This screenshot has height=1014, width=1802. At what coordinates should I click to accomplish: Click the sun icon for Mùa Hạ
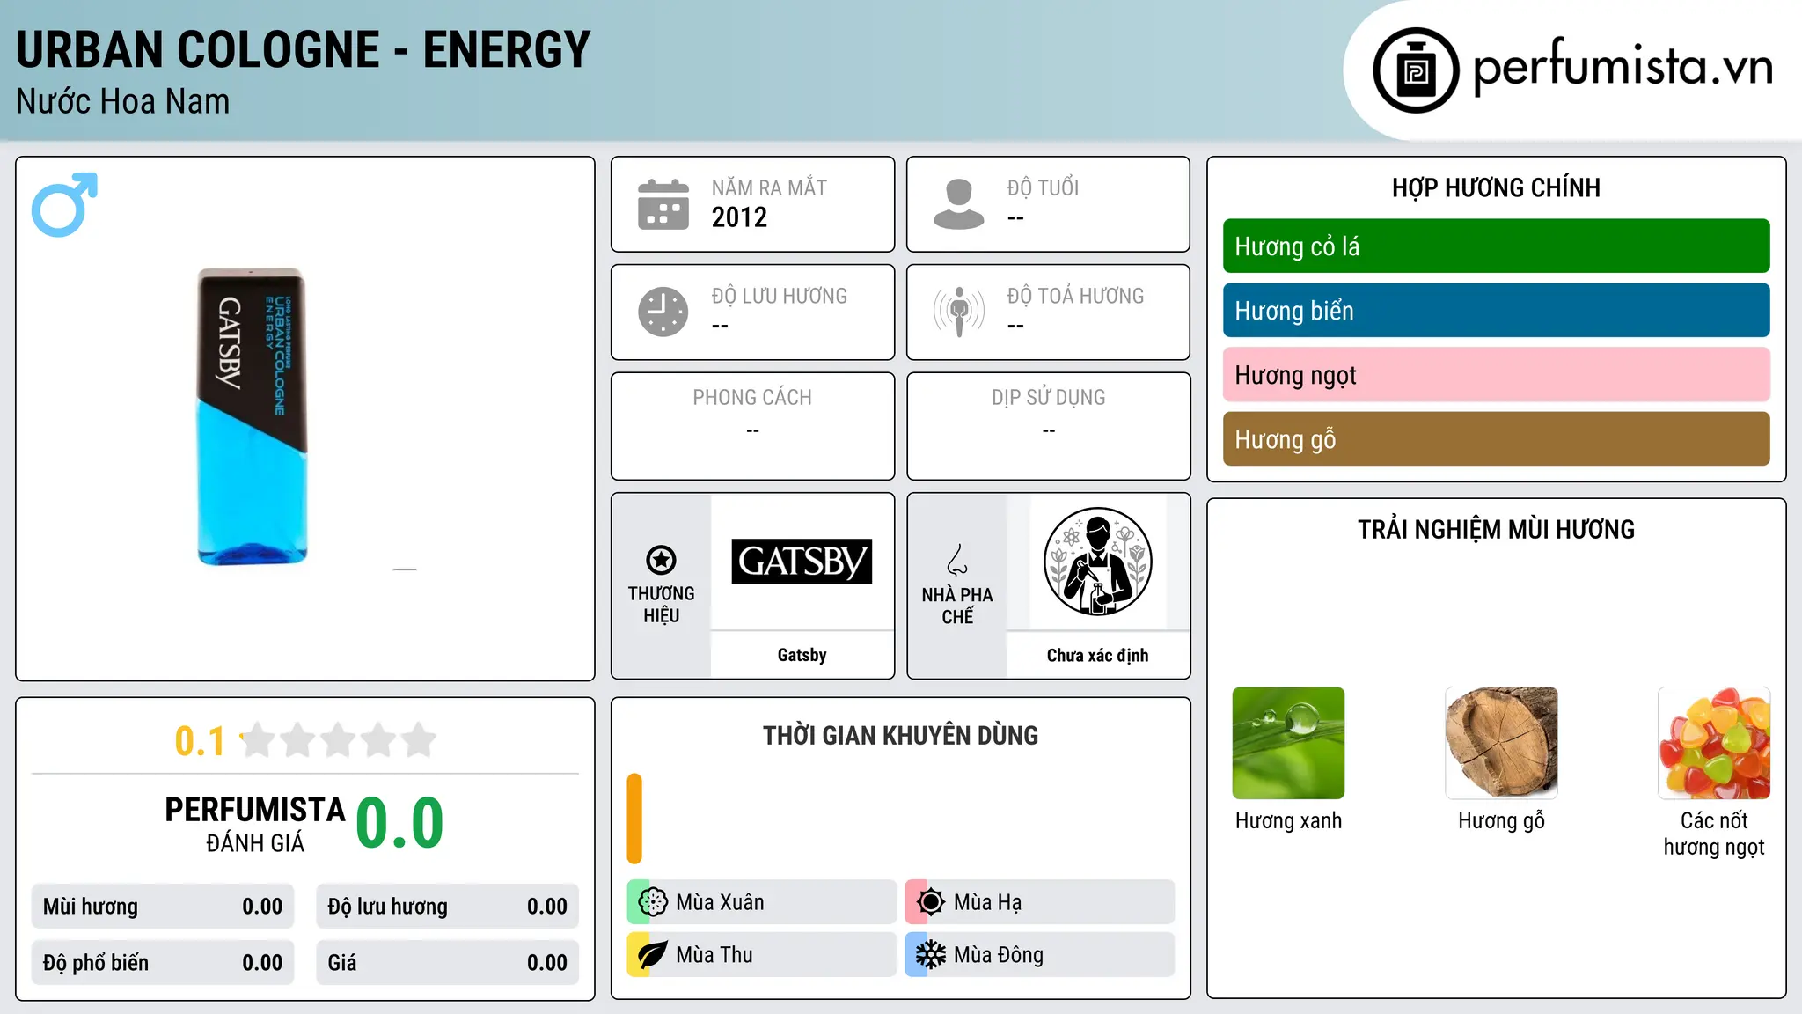point(930,902)
